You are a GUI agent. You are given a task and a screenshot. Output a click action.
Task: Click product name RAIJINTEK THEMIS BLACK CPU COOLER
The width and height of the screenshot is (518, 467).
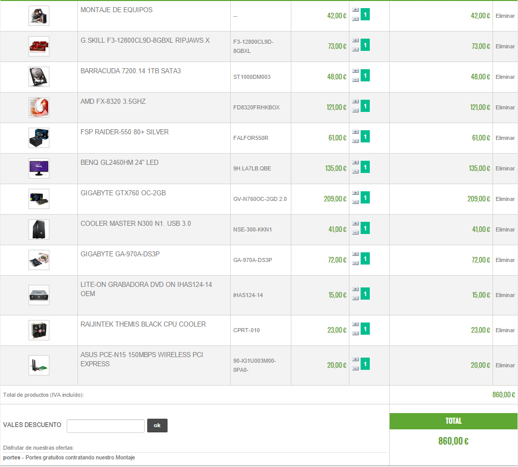(143, 324)
